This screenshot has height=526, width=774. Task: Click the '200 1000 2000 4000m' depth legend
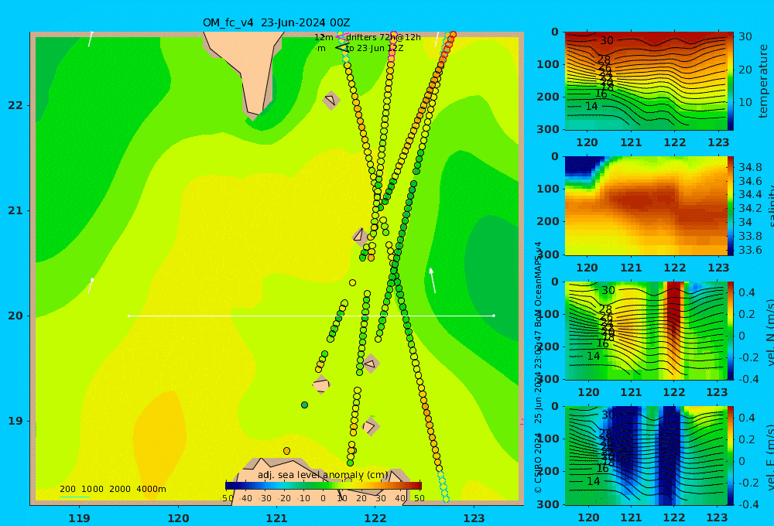pos(112,489)
